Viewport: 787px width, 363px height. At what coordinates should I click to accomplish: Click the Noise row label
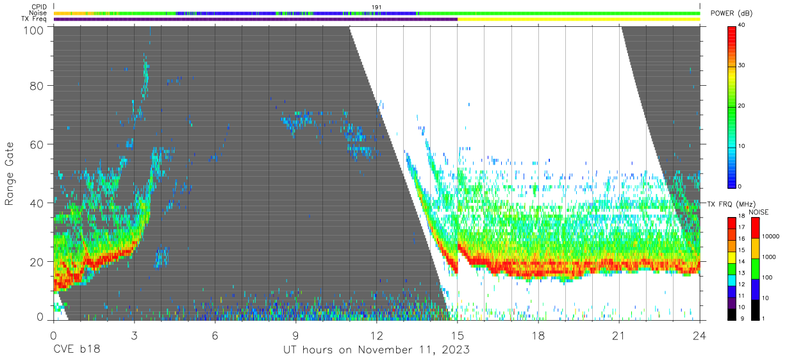(38, 13)
